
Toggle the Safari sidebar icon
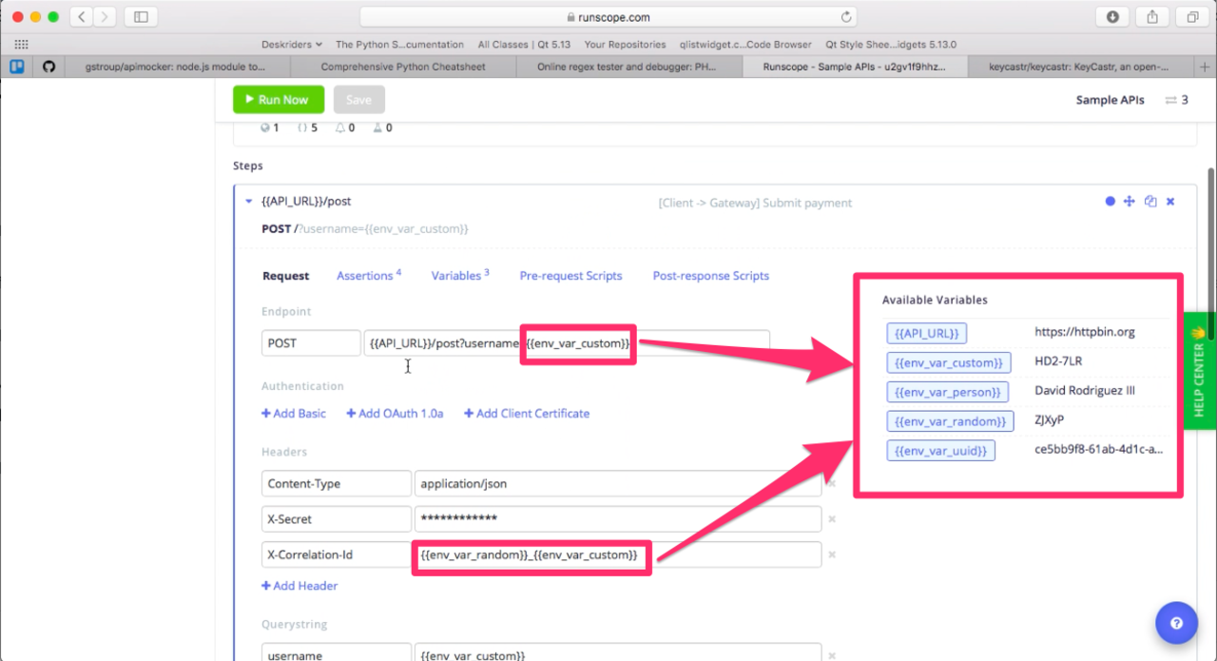point(142,16)
